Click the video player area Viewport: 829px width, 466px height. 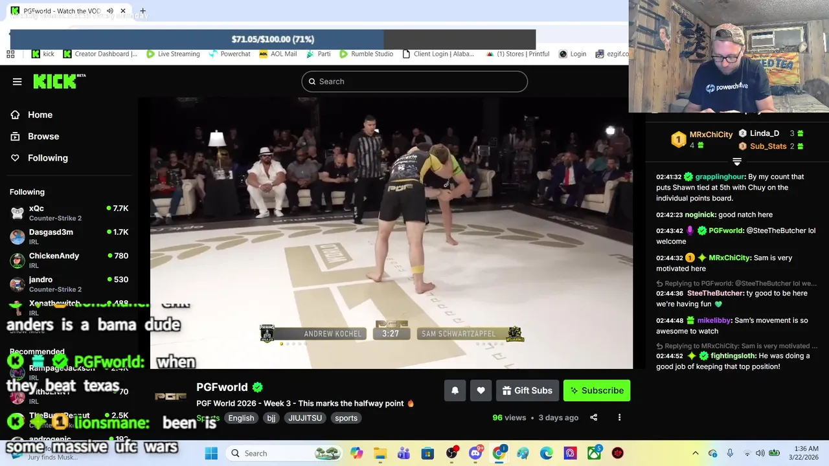pyautogui.click(x=391, y=233)
